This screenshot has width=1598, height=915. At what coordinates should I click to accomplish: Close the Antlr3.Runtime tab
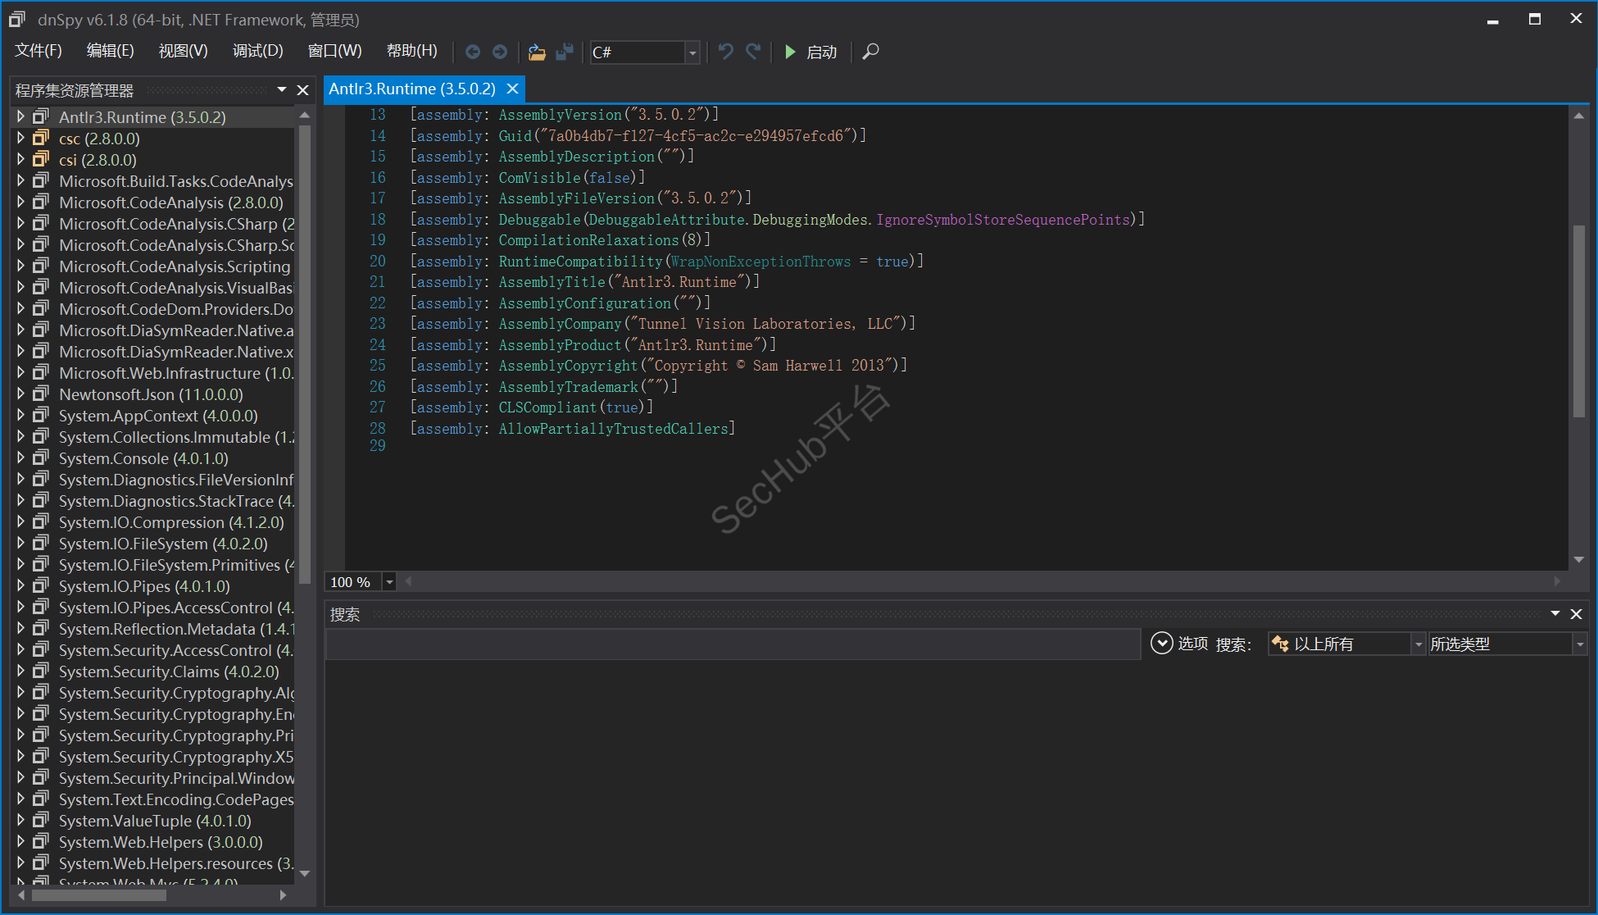(513, 89)
